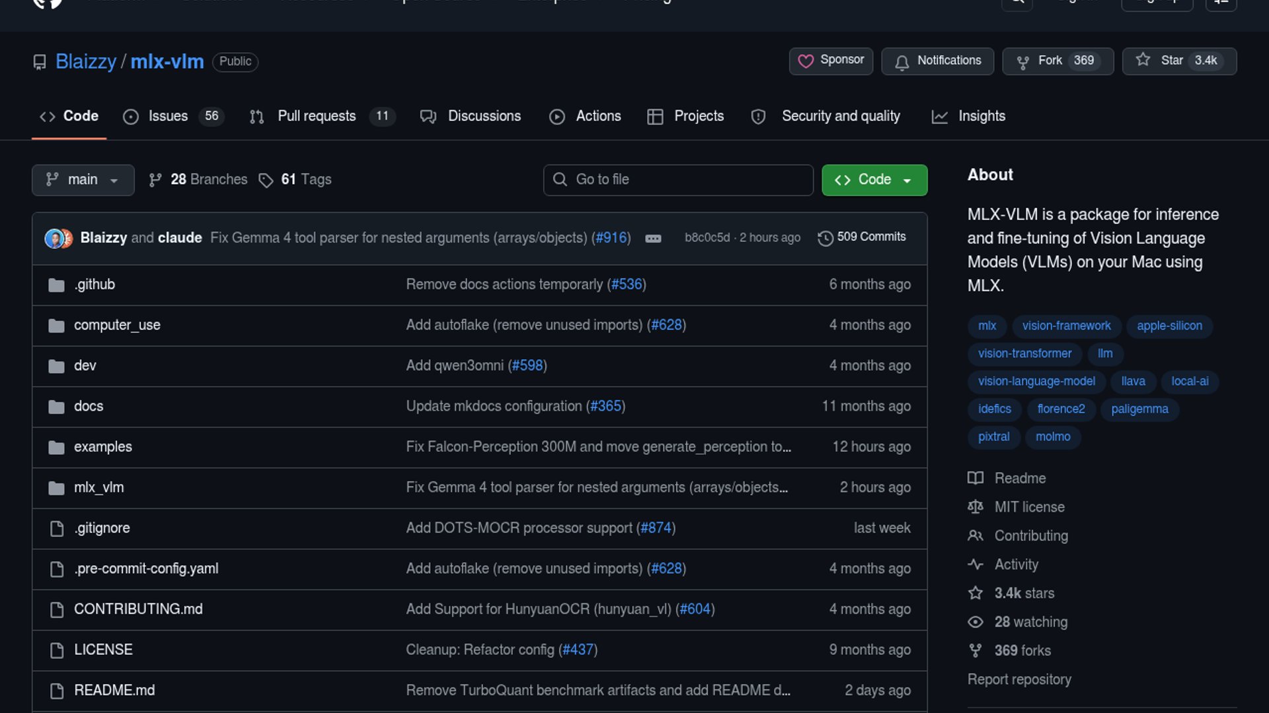This screenshot has height=713, width=1269.
Task: Open the mlx_vlm folder
Action: point(98,488)
